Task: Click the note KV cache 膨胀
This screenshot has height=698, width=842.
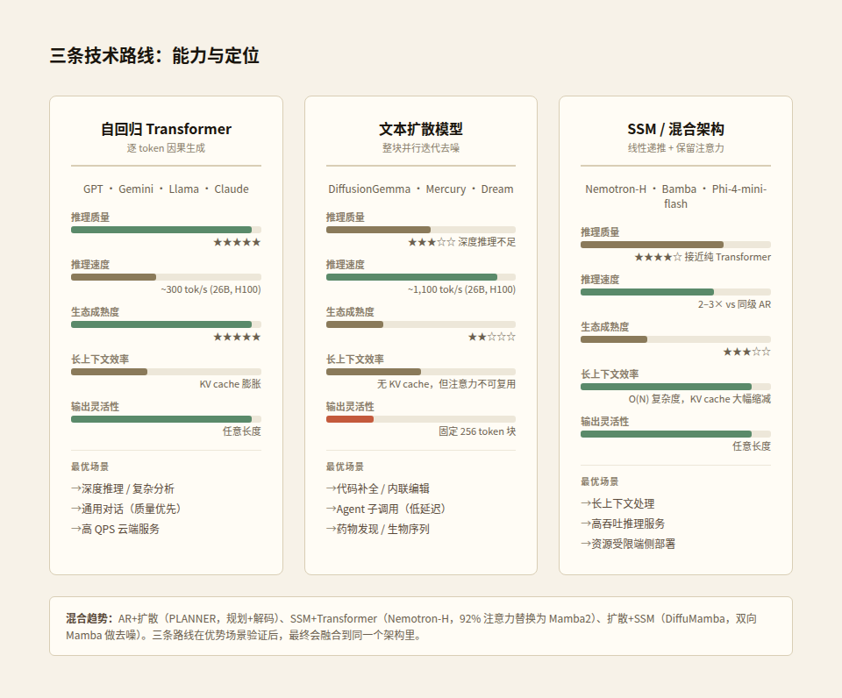Action: 230,384
